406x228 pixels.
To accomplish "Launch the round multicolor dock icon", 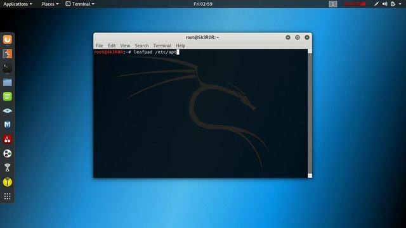I will [x=7, y=153].
